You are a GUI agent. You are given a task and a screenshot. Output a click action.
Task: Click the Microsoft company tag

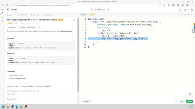click(x=32, y=27)
